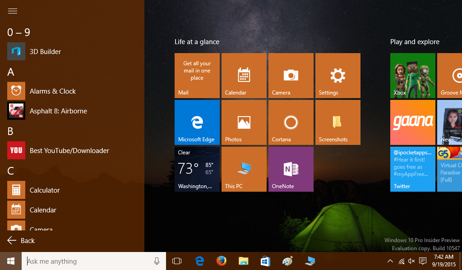462x270 pixels.
Task: Open the Windows Store from the taskbar
Action: (265, 261)
